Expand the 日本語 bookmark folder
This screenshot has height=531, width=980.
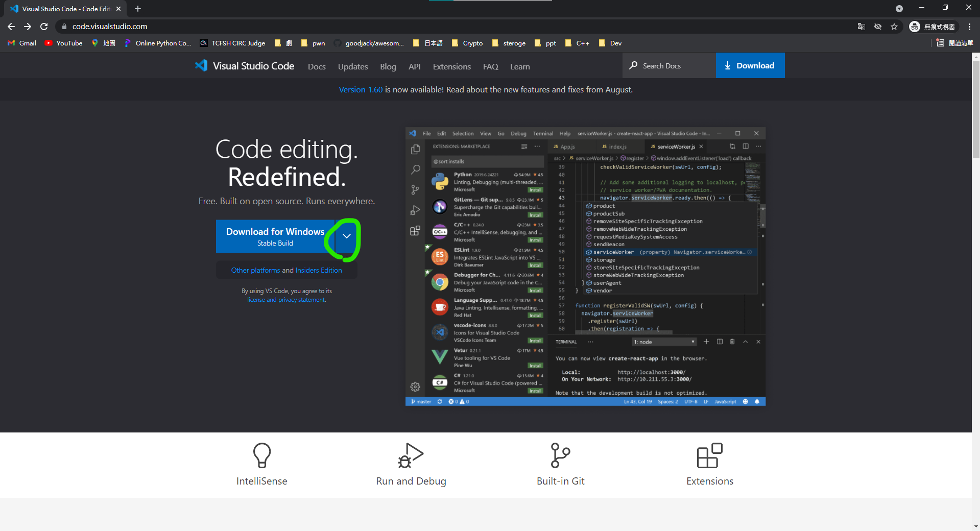coord(427,43)
